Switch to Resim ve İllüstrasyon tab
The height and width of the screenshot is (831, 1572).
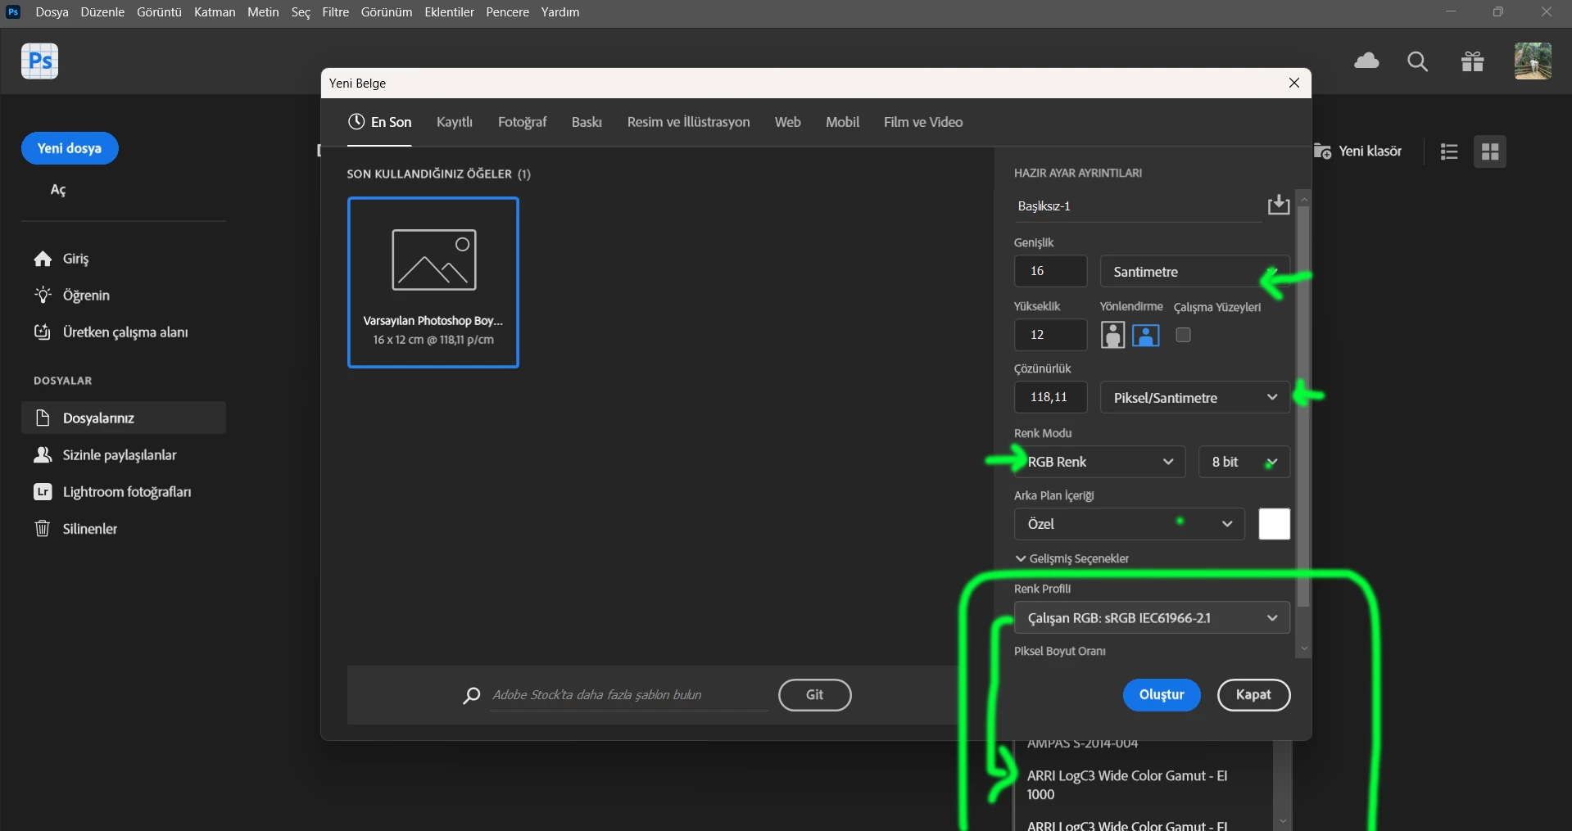tap(688, 122)
